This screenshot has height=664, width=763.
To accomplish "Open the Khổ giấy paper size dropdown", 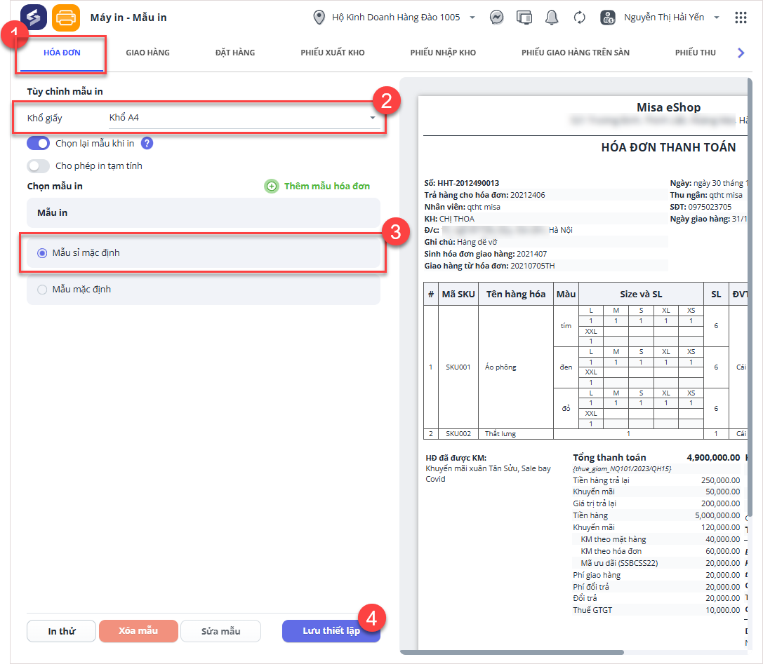I will click(x=244, y=118).
